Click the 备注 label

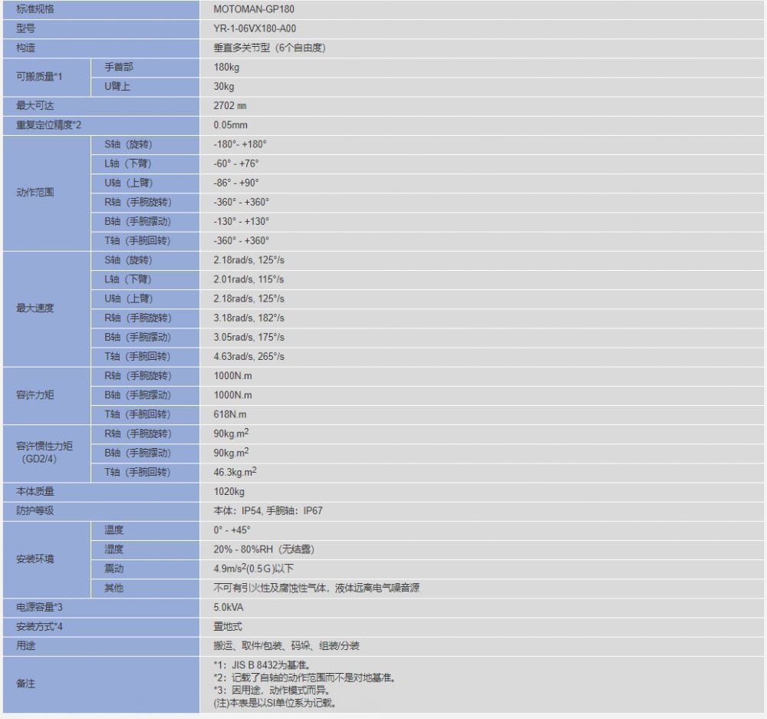25,684
